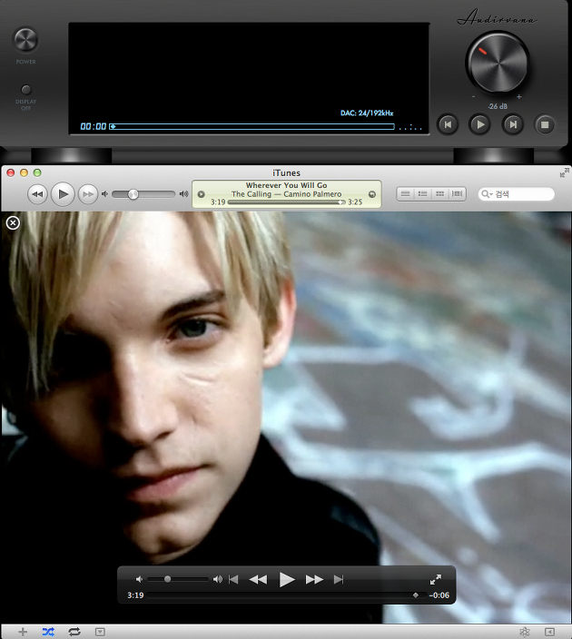572x639 pixels.
Task: Click song title Wherever You Will Go
Action: (x=287, y=185)
